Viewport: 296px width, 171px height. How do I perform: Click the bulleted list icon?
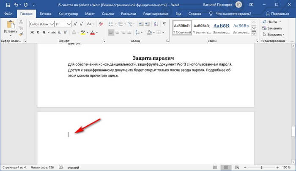111,23
